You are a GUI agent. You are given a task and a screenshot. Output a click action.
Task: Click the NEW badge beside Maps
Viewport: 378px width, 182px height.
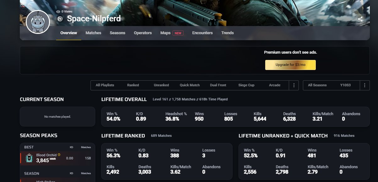coord(178,33)
